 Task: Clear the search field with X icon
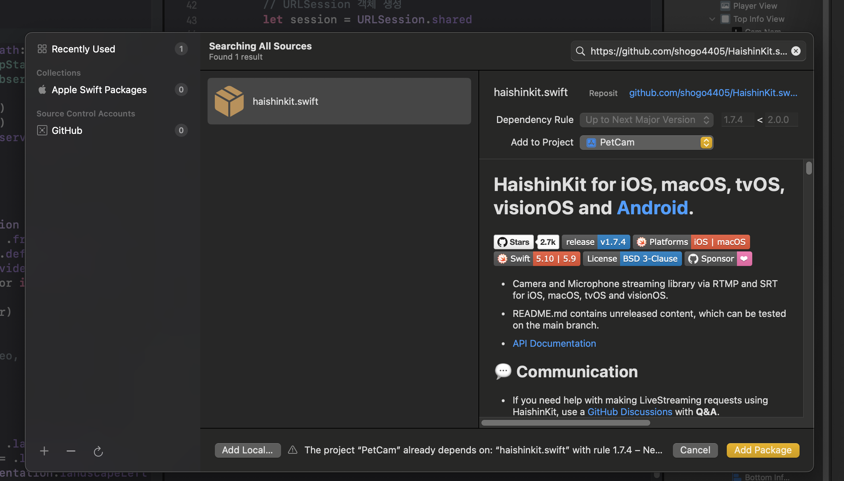click(x=796, y=51)
